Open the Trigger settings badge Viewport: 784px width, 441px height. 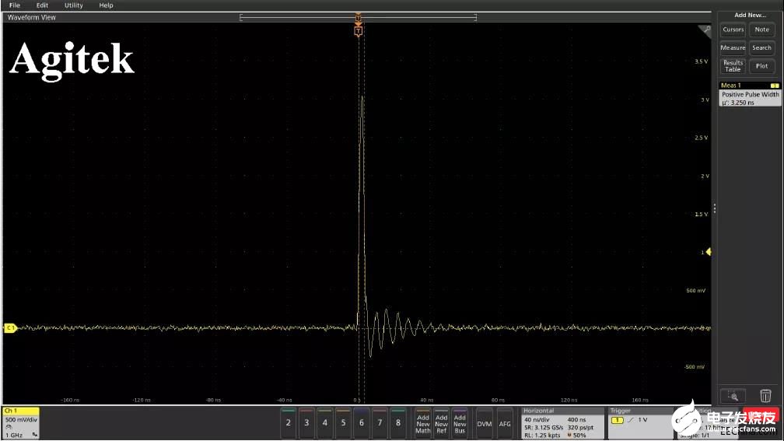pos(640,423)
